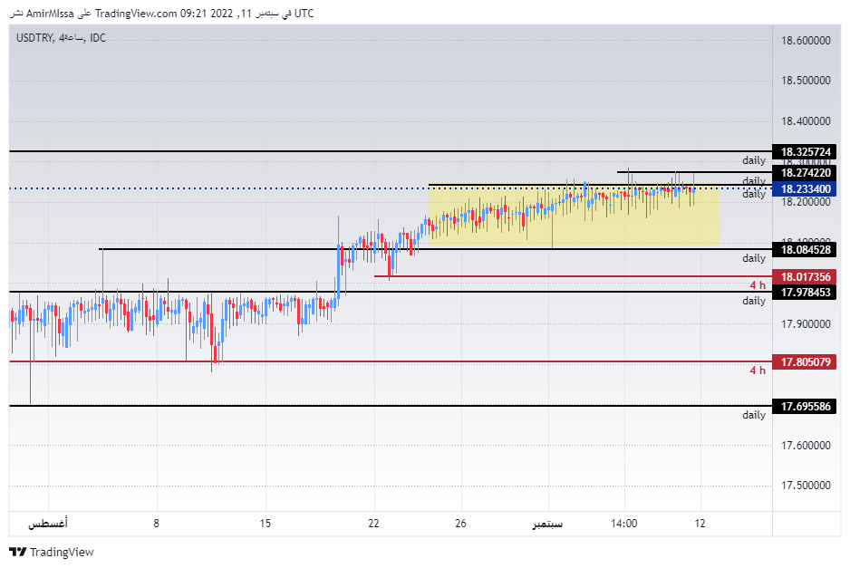This screenshot has width=850, height=568.
Task: Click the أغسطس month label on the time axis
Action: tap(48, 524)
